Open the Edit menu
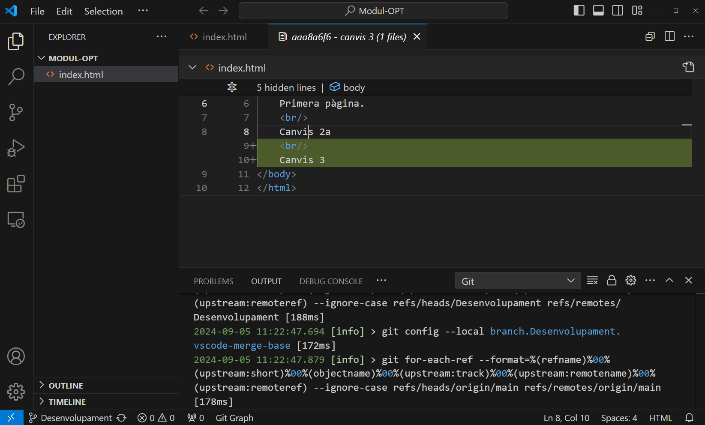705x425 pixels. click(x=64, y=11)
